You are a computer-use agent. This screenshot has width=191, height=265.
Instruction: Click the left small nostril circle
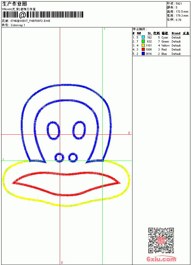point(59,157)
